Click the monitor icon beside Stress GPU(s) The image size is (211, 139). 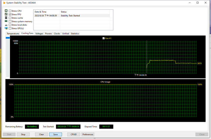tap(6, 28)
